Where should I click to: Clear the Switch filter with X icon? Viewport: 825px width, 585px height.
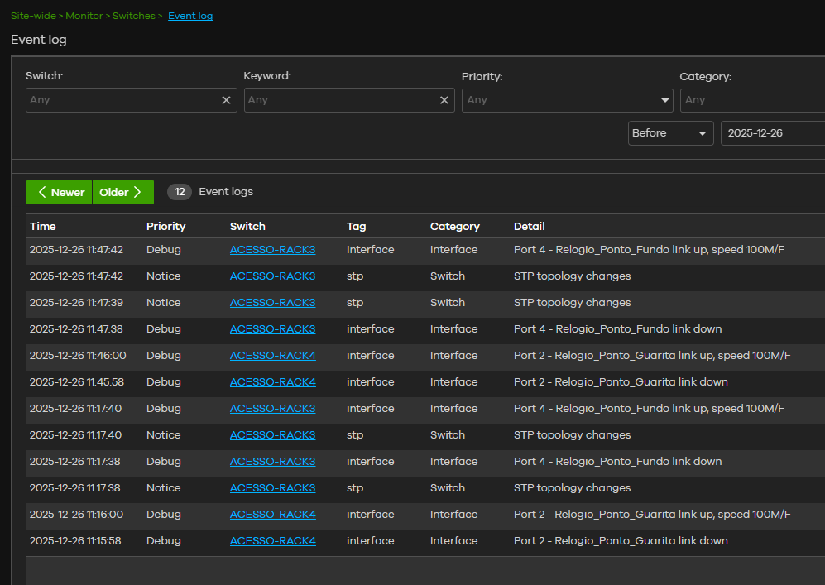pyautogui.click(x=226, y=100)
